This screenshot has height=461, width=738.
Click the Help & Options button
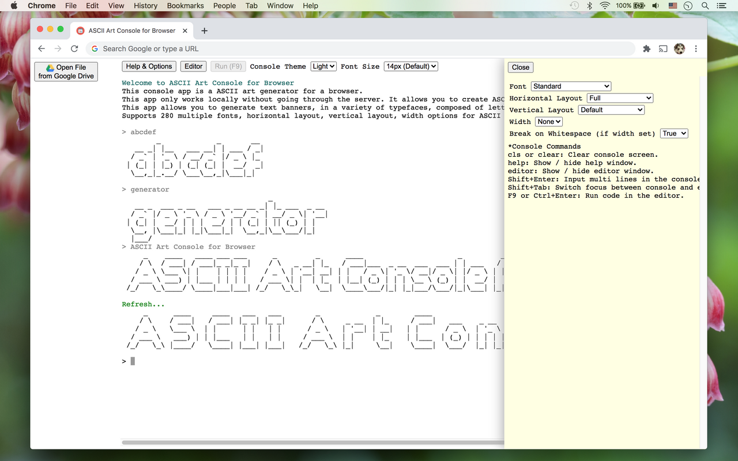149,66
